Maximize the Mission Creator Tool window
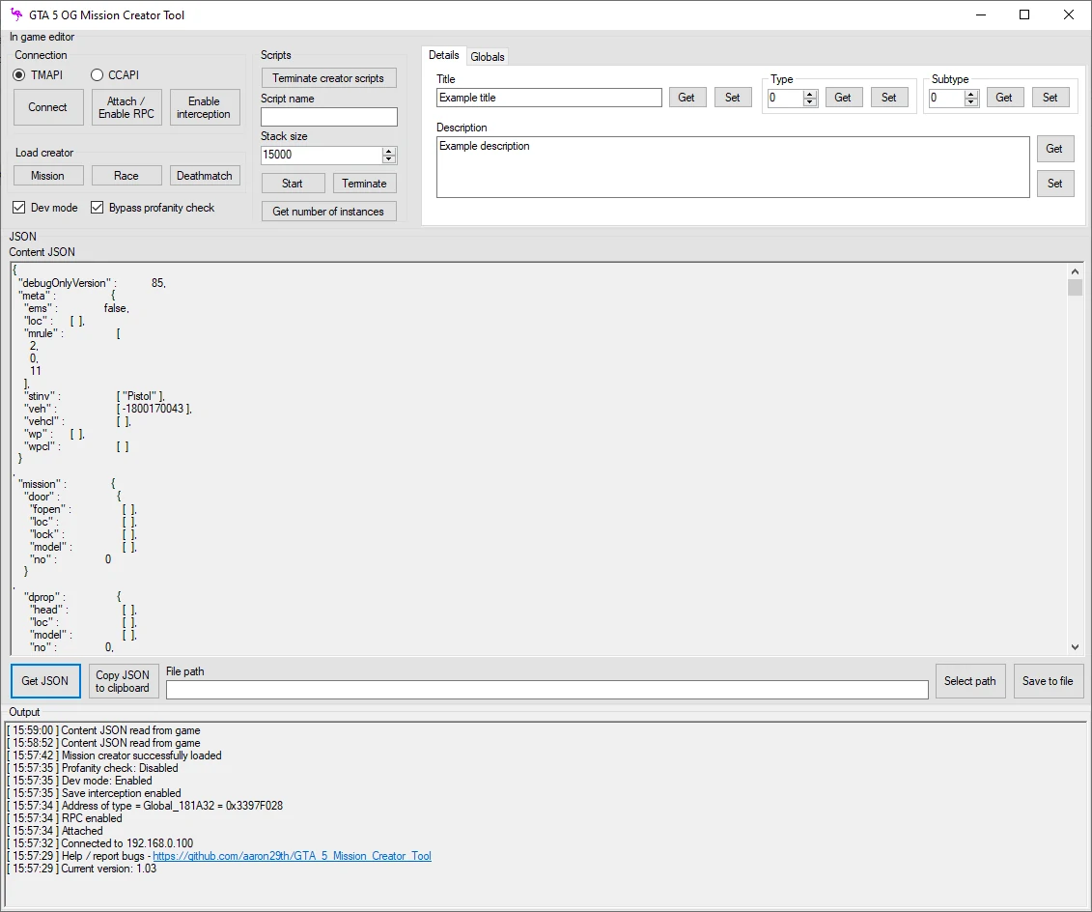This screenshot has height=912, width=1092. tap(1024, 14)
